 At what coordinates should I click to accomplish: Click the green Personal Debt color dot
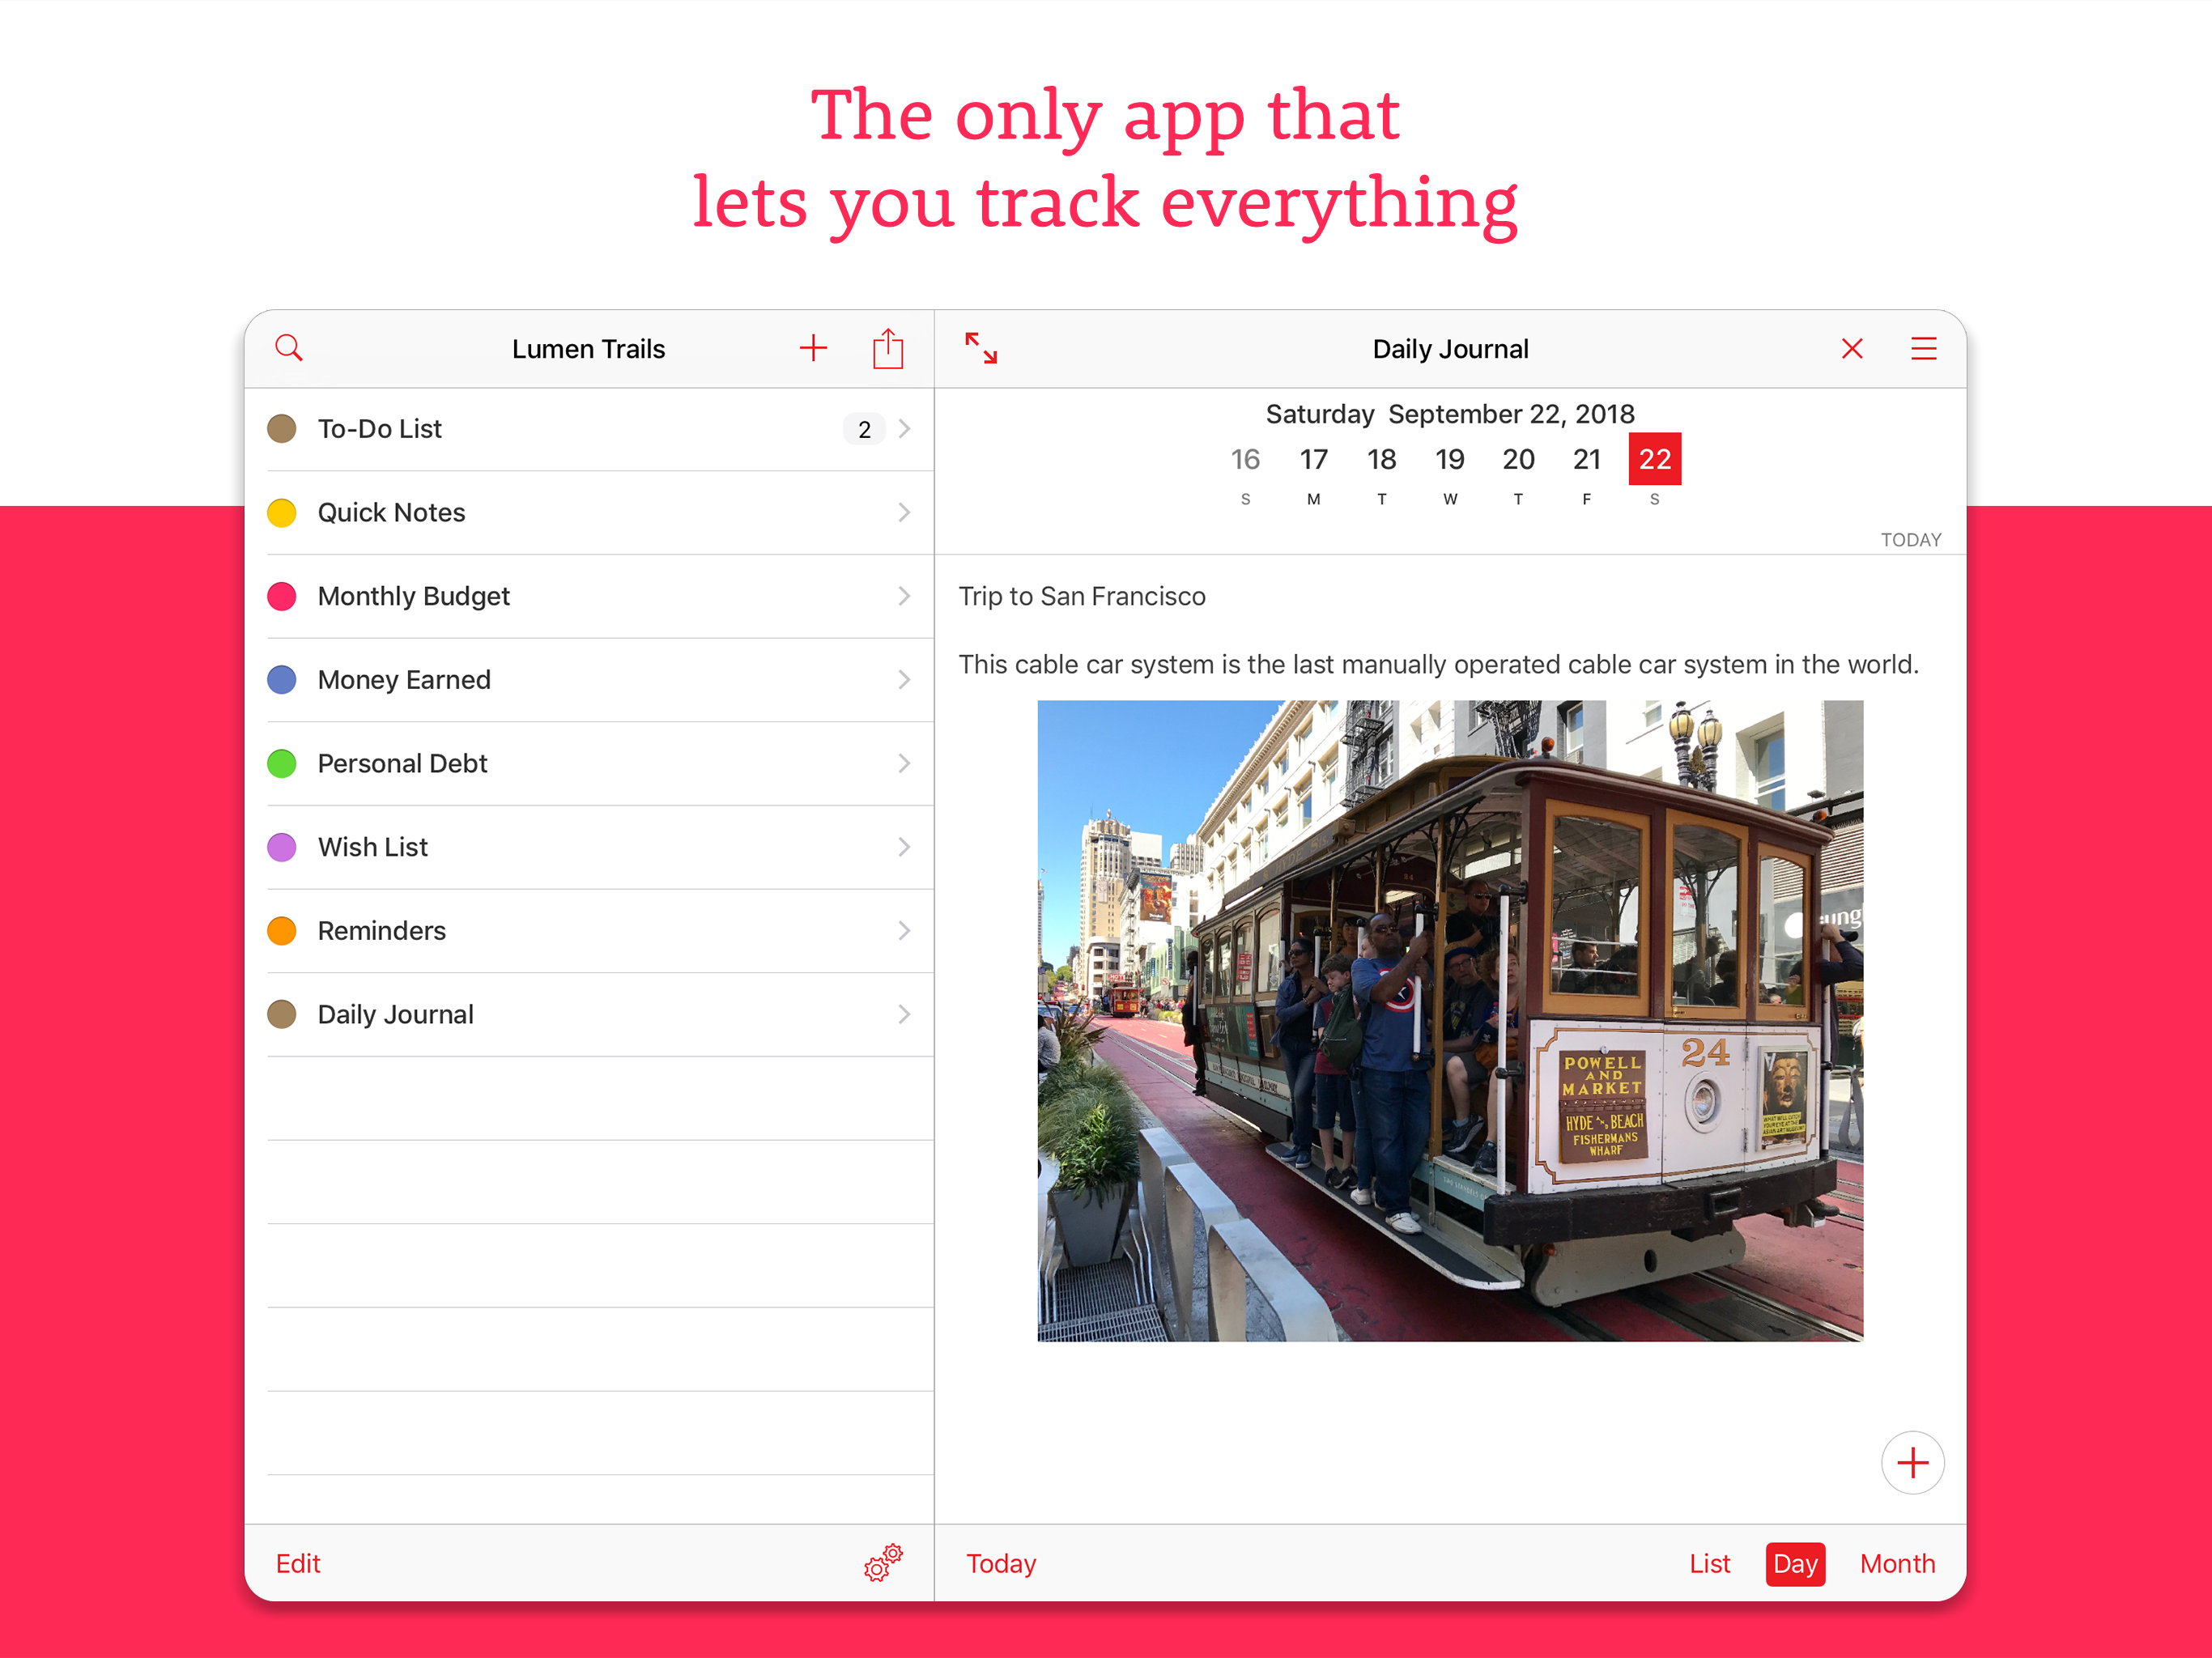(282, 764)
